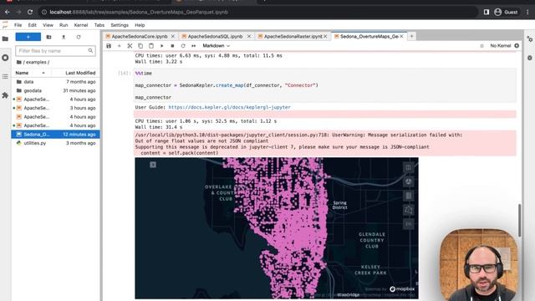Open the View menu
This screenshot has height=301, width=535.
(48, 25)
